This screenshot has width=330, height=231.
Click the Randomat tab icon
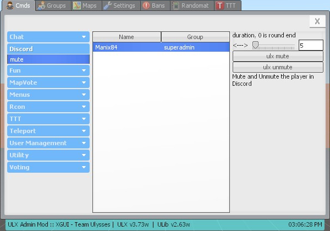click(176, 5)
